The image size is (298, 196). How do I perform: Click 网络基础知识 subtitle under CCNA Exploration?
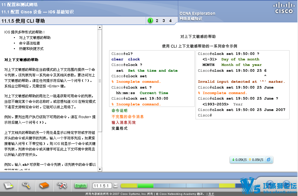191,18
